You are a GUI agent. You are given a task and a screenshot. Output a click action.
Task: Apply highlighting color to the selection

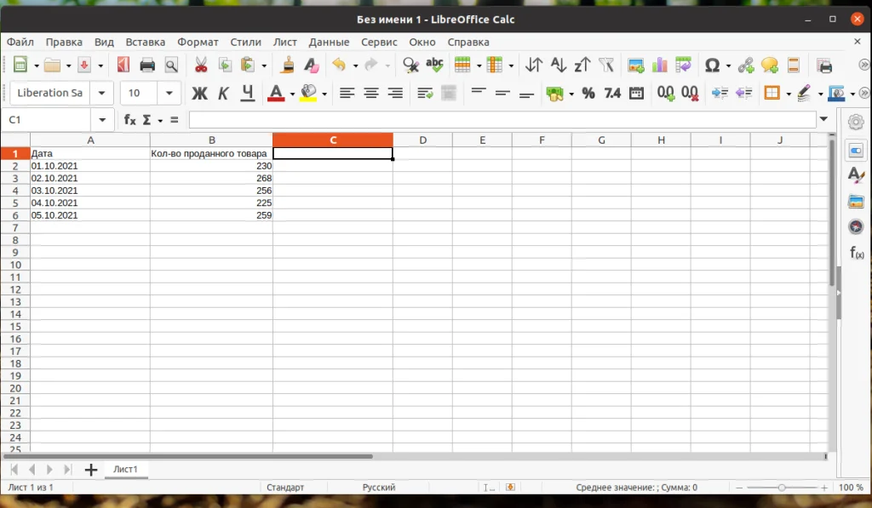[x=308, y=94]
